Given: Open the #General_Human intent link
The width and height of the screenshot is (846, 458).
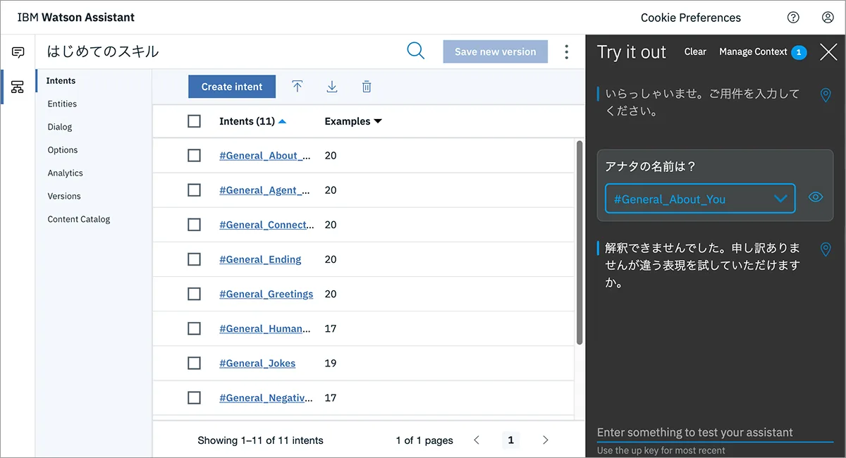Looking at the screenshot, I should tap(265, 328).
